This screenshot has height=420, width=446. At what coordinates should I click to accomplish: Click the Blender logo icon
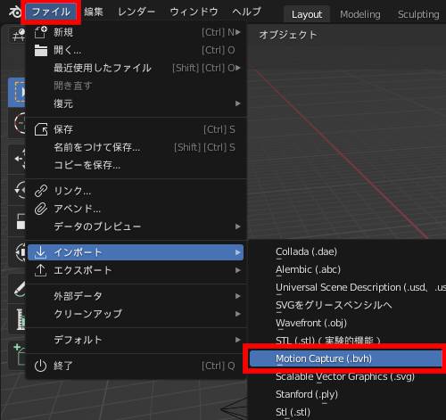click(x=15, y=12)
